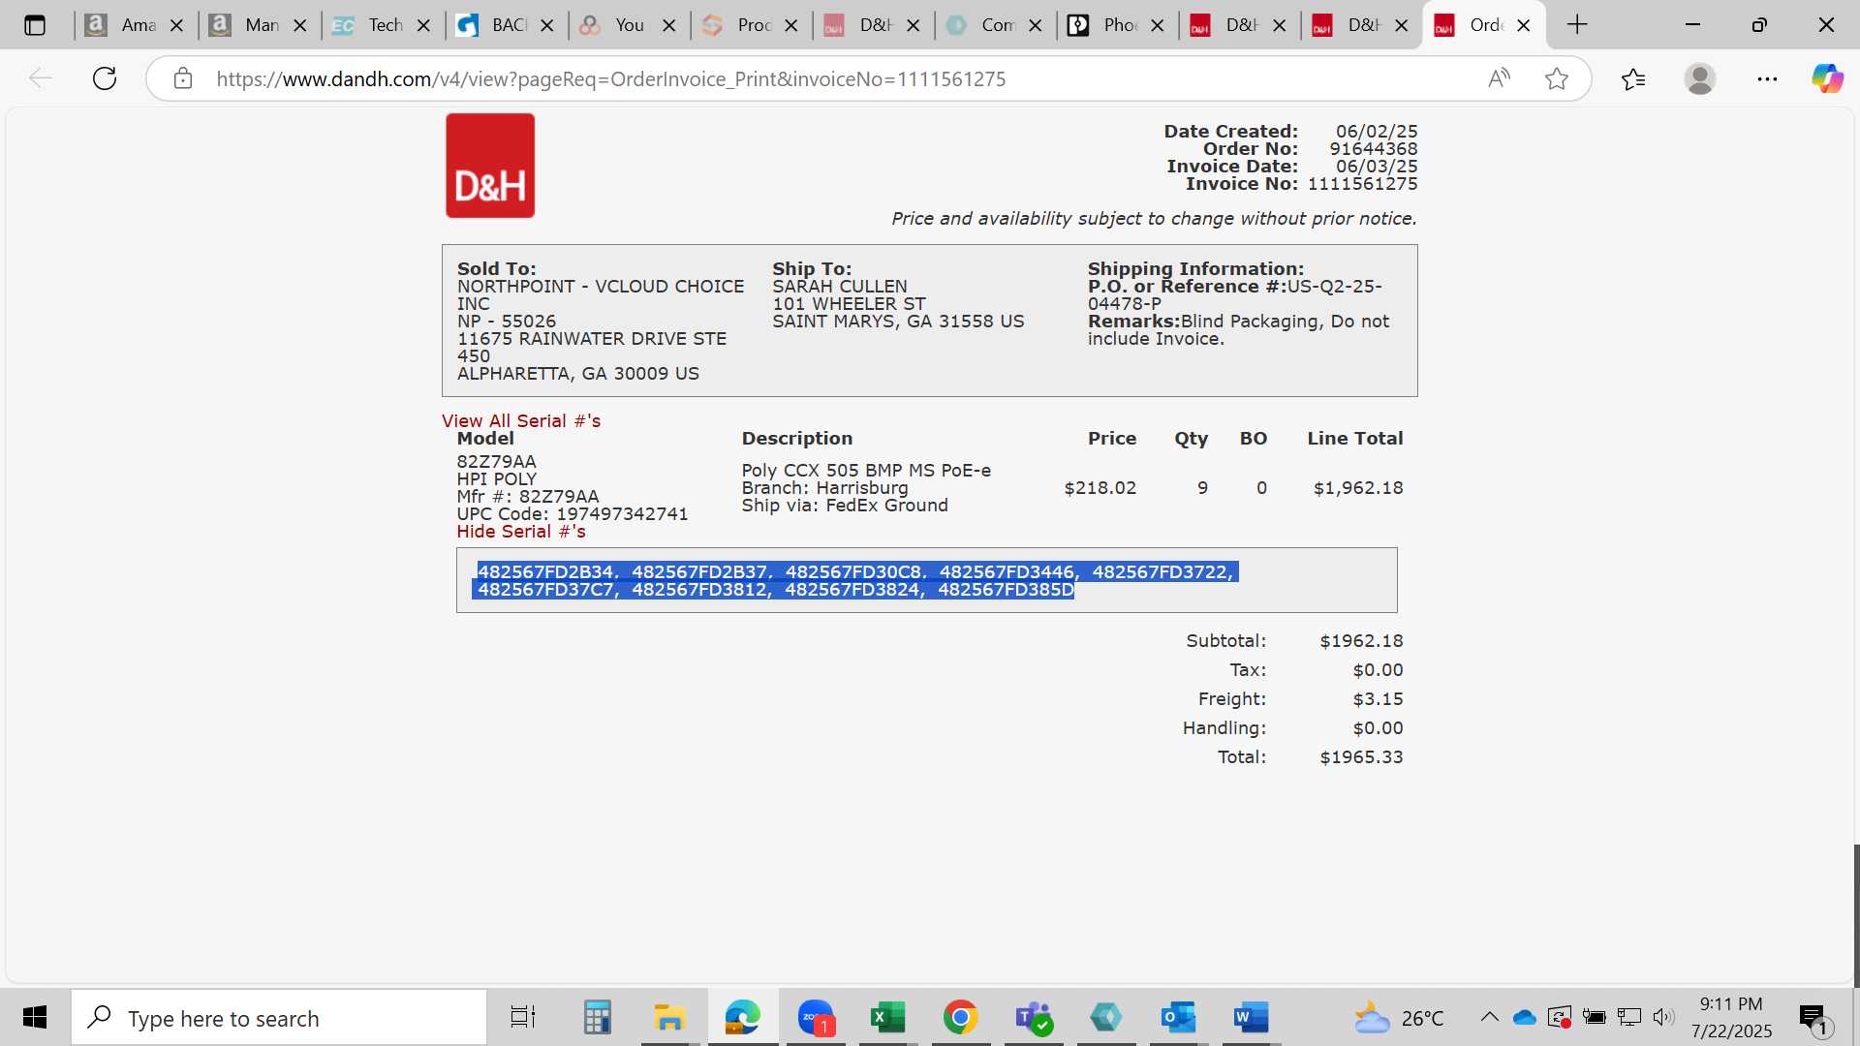Open Google Chrome from taskbar
This screenshot has width=1860, height=1046.
point(960,1017)
